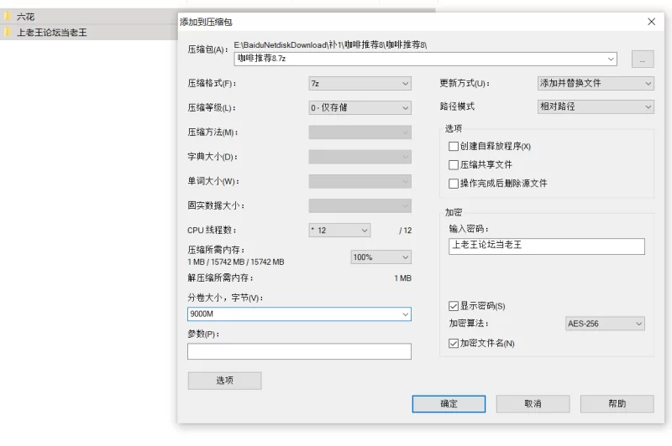Viewport: 672px width, 446px height.
Task: Select the 上老王论坛当老王 folder name in file list
Action: click(x=51, y=32)
